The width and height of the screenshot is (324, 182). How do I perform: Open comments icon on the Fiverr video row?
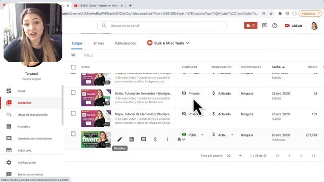pos(143,140)
